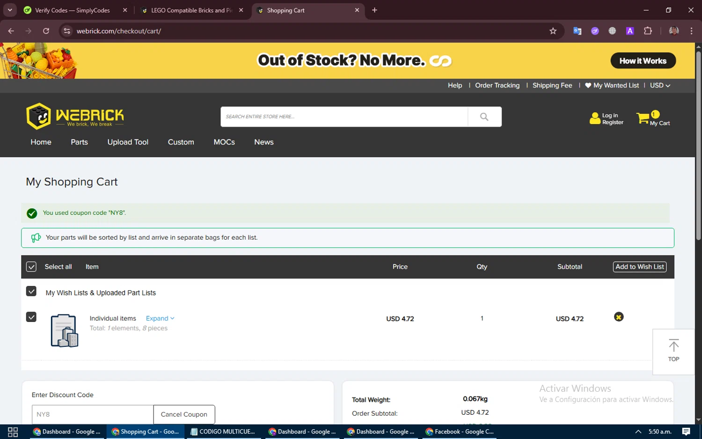
Task: Click the address bar URL
Action: (x=119, y=31)
